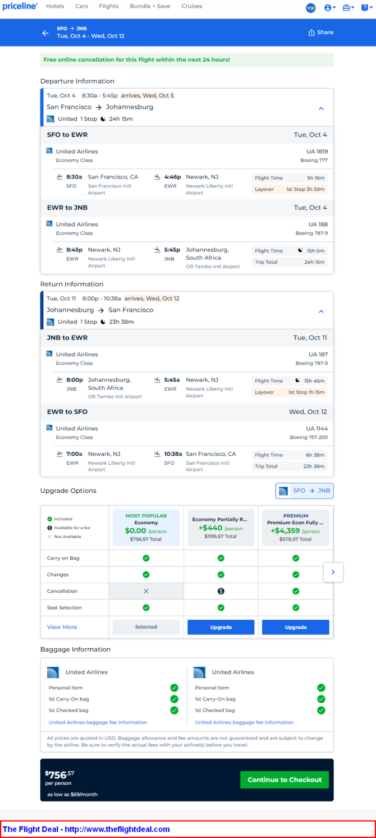376x838 pixels.
Task: Click the dollar fee icon for Cancellation
Action: coord(221,591)
